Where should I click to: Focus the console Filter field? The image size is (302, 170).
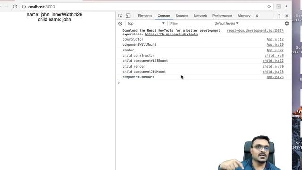pyautogui.click(x=191, y=24)
